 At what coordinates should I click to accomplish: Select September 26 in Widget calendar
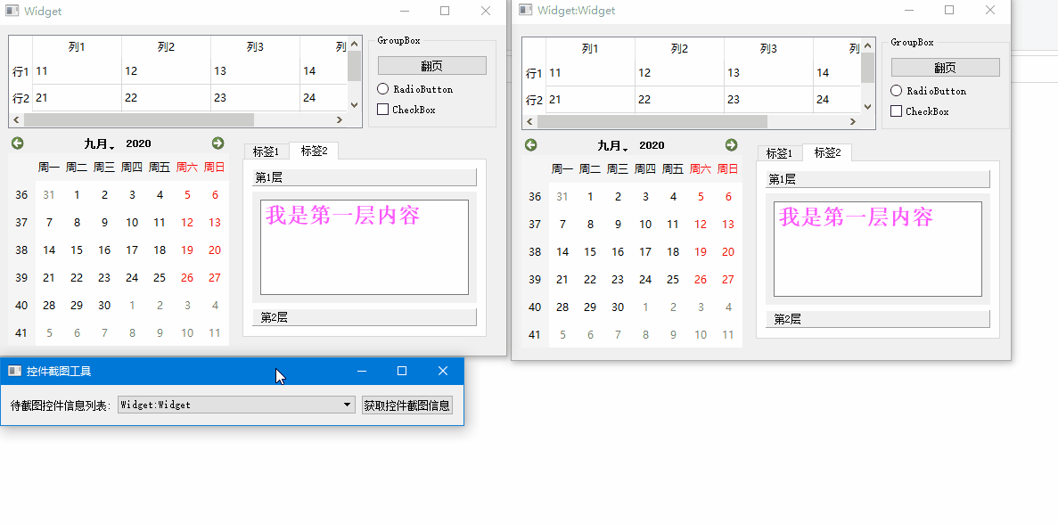point(187,278)
